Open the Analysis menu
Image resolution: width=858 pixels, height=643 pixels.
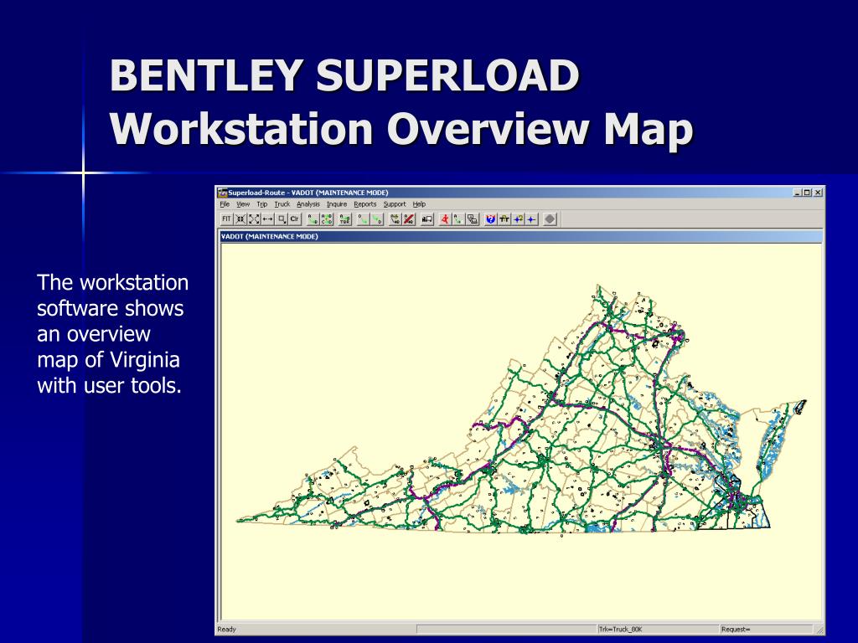tap(308, 204)
